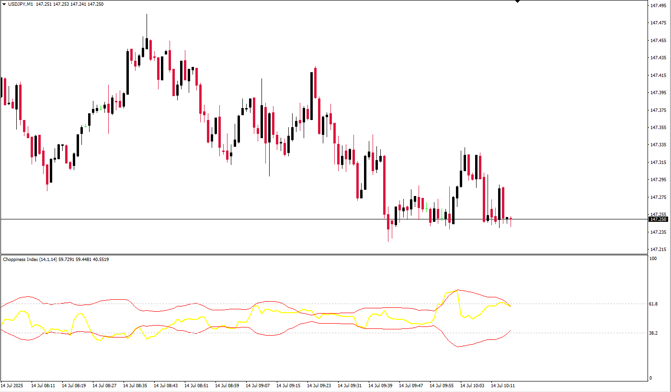Click the 14 Jul 09:07 time axis label

pyautogui.click(x=258, y=385)
